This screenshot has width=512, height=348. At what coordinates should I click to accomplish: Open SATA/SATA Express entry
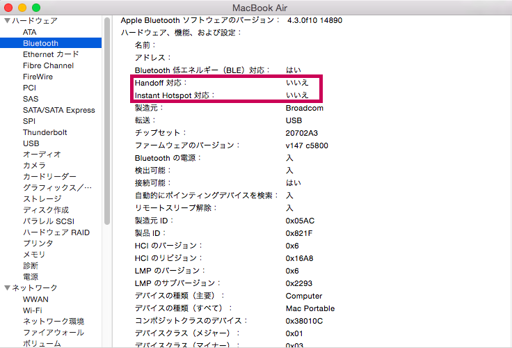[x=58, y=110]
